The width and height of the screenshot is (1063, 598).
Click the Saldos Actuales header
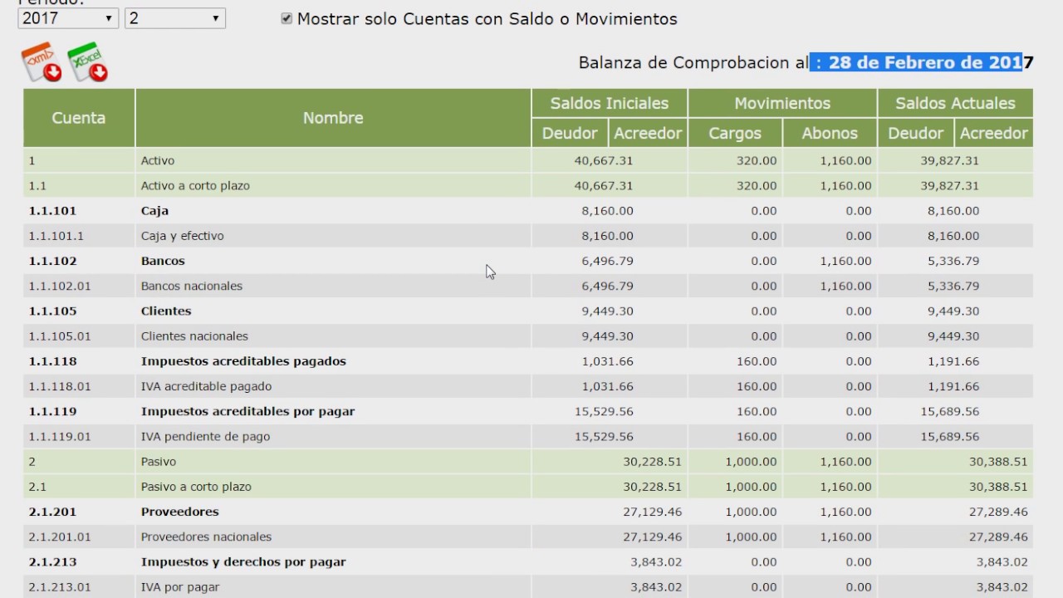pos(955,103)
